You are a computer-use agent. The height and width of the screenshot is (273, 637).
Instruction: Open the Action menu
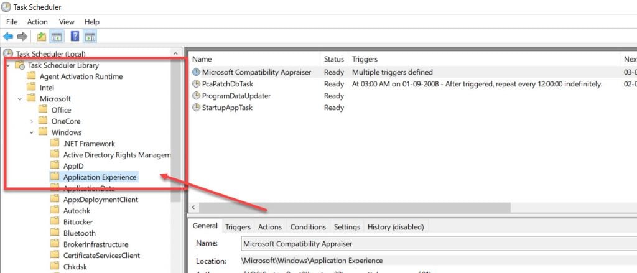pyautogui.click(x=37, y=22)
